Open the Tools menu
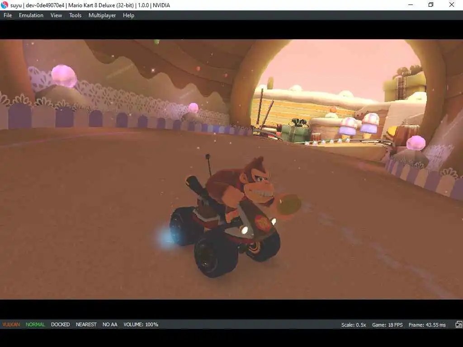The image size is (463, 347). [76, 15]
